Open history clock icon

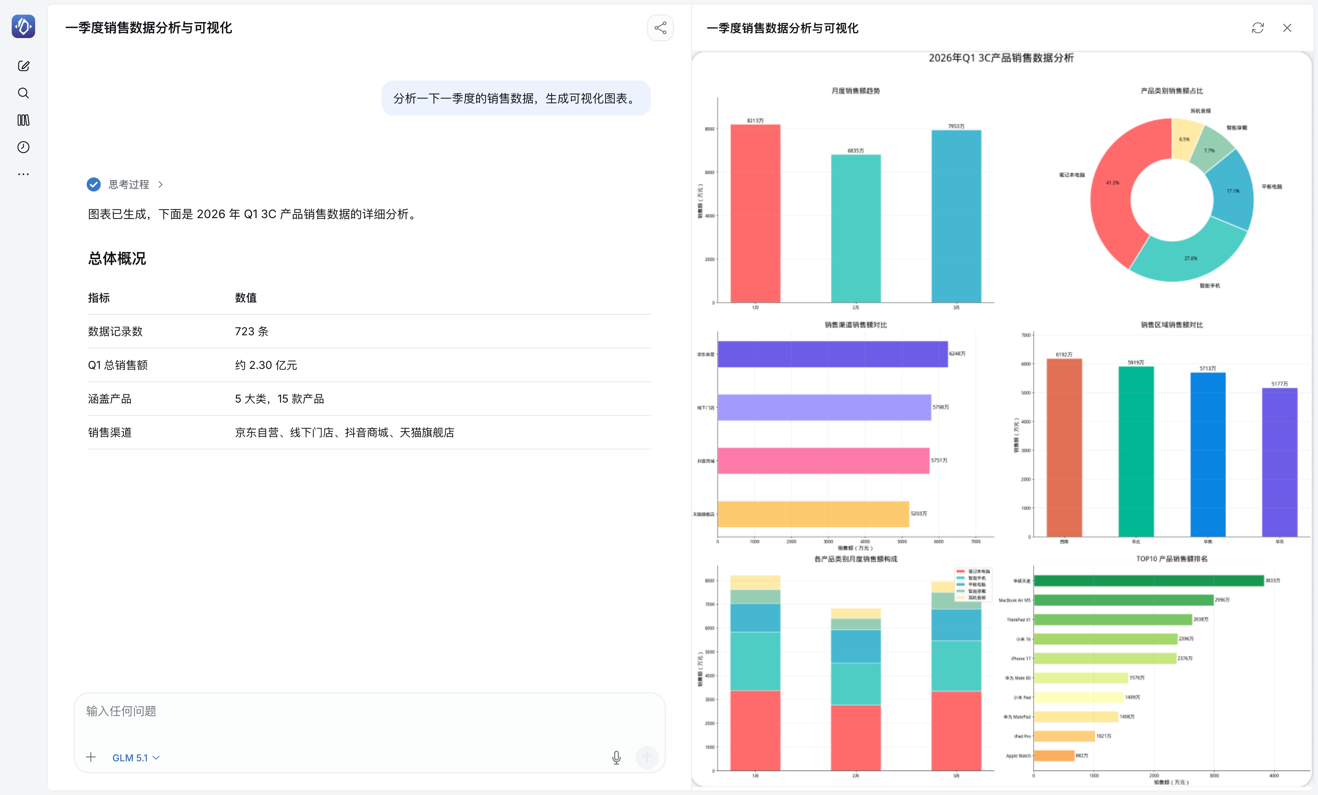[x=23, y=147]
